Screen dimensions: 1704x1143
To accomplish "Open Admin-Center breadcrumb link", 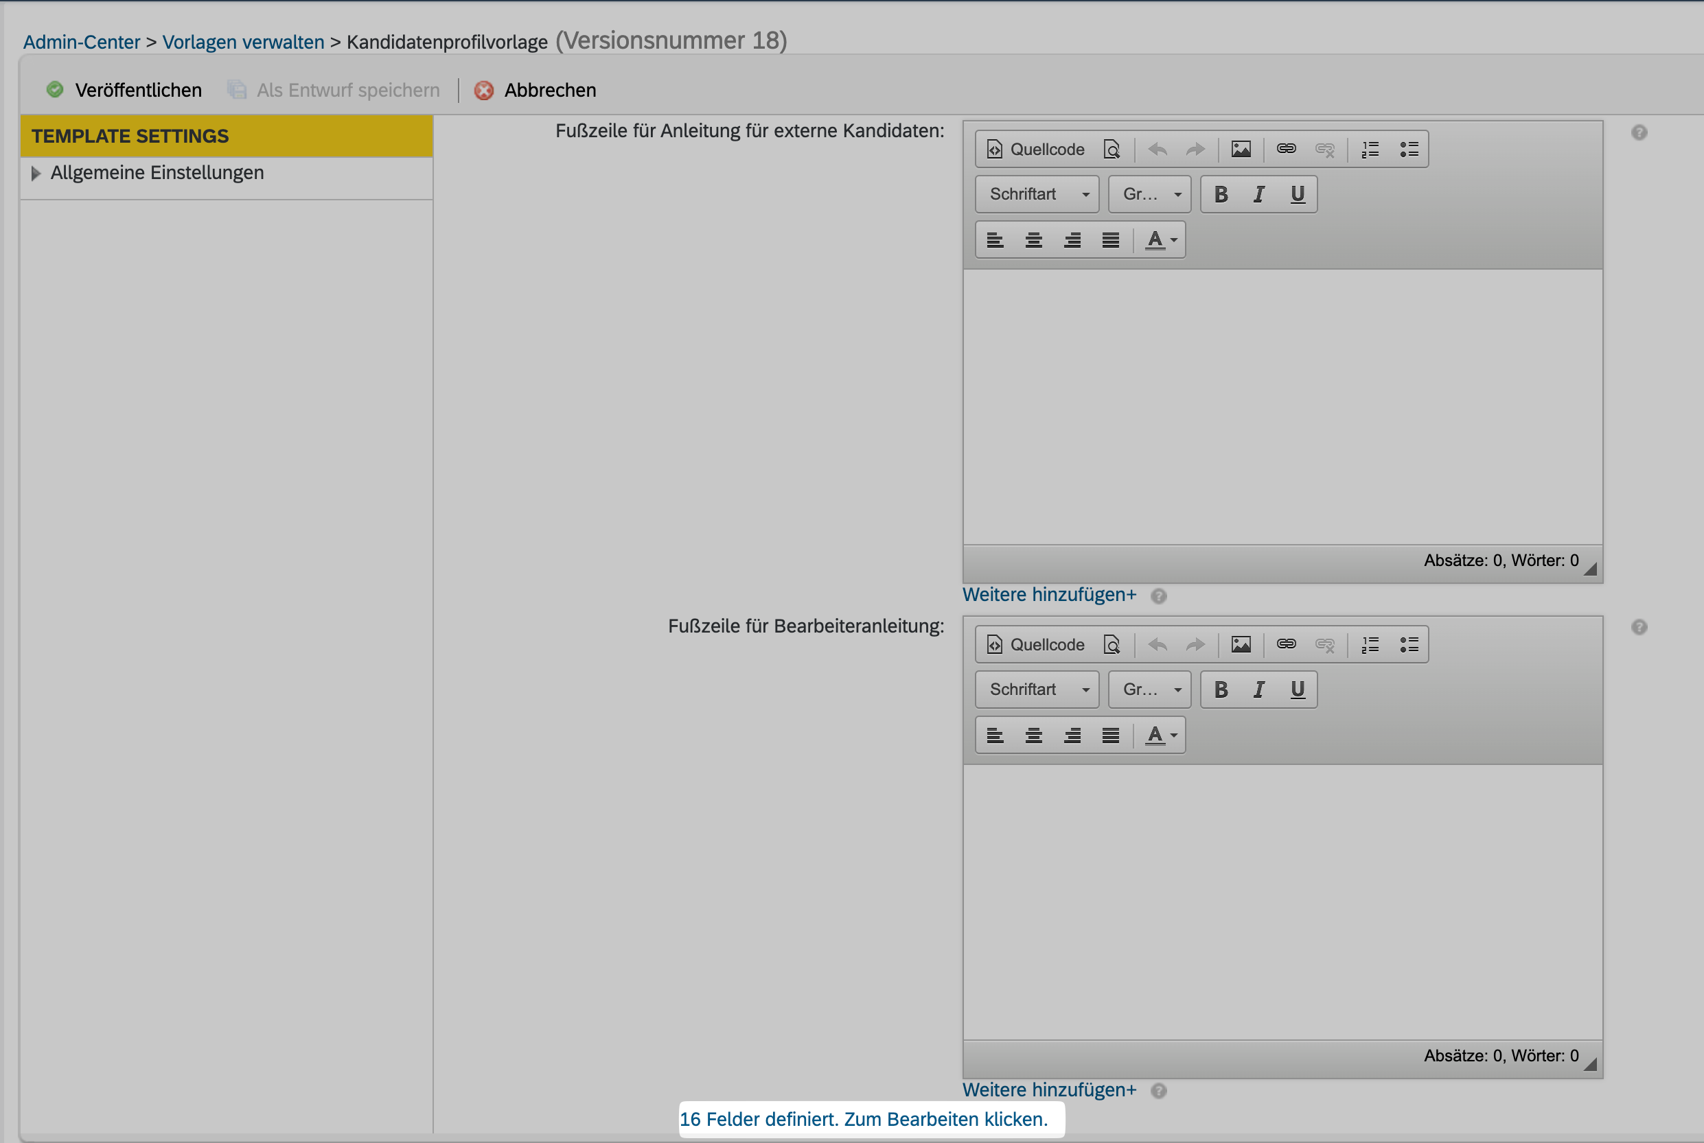I will pos(82,43).
